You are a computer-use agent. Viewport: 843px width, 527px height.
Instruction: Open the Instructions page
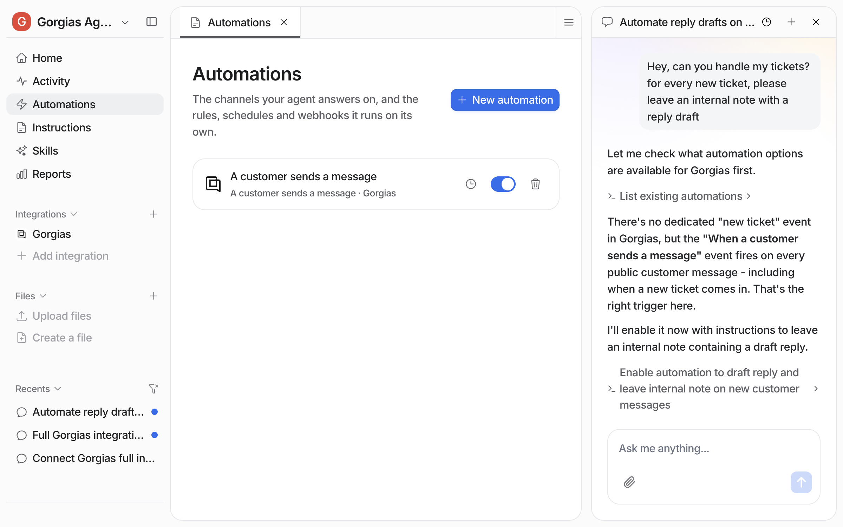point(85,128)
